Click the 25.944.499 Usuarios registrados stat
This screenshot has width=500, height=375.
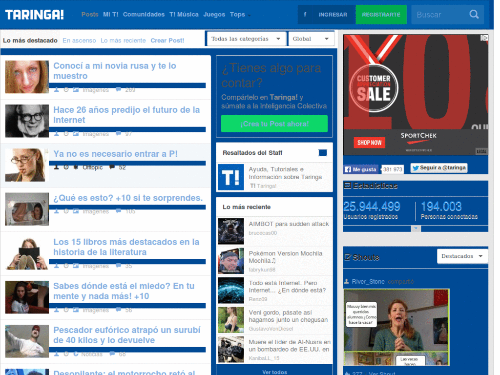pyautogui.click(x=372, y=210)
